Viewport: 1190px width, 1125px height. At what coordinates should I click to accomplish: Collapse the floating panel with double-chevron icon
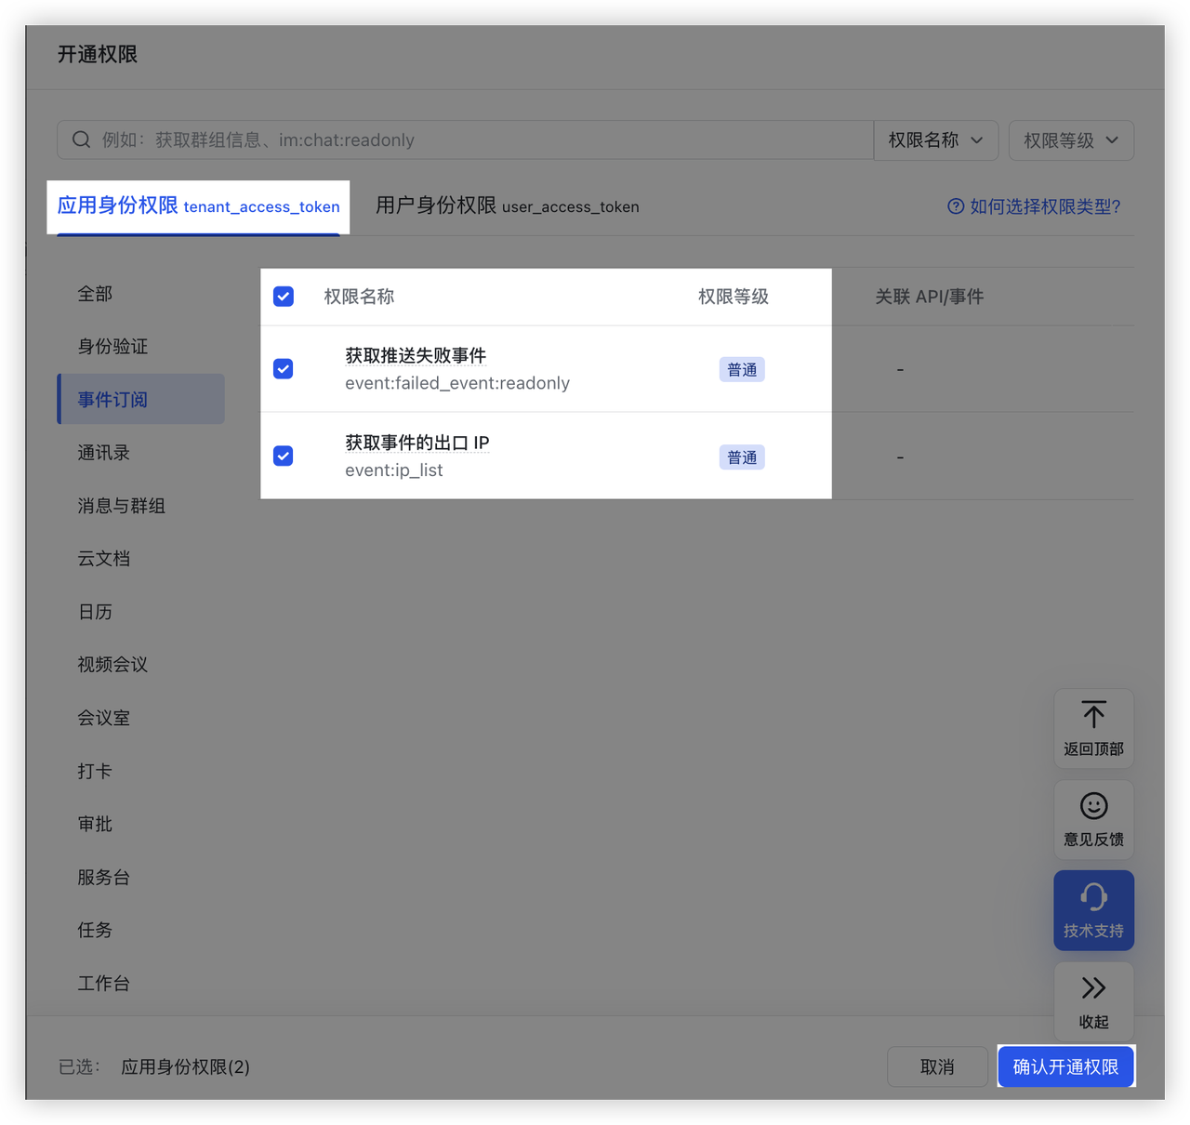1093,987
